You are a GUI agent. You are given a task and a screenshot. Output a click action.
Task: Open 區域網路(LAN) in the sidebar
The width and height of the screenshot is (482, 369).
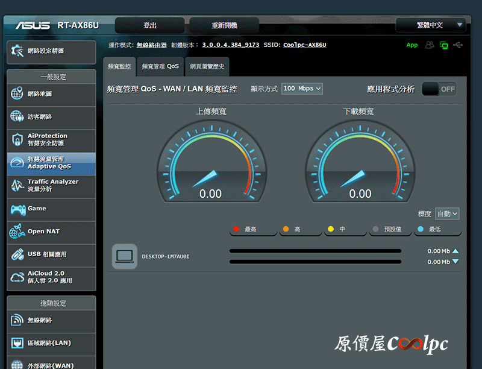[51, 343]
